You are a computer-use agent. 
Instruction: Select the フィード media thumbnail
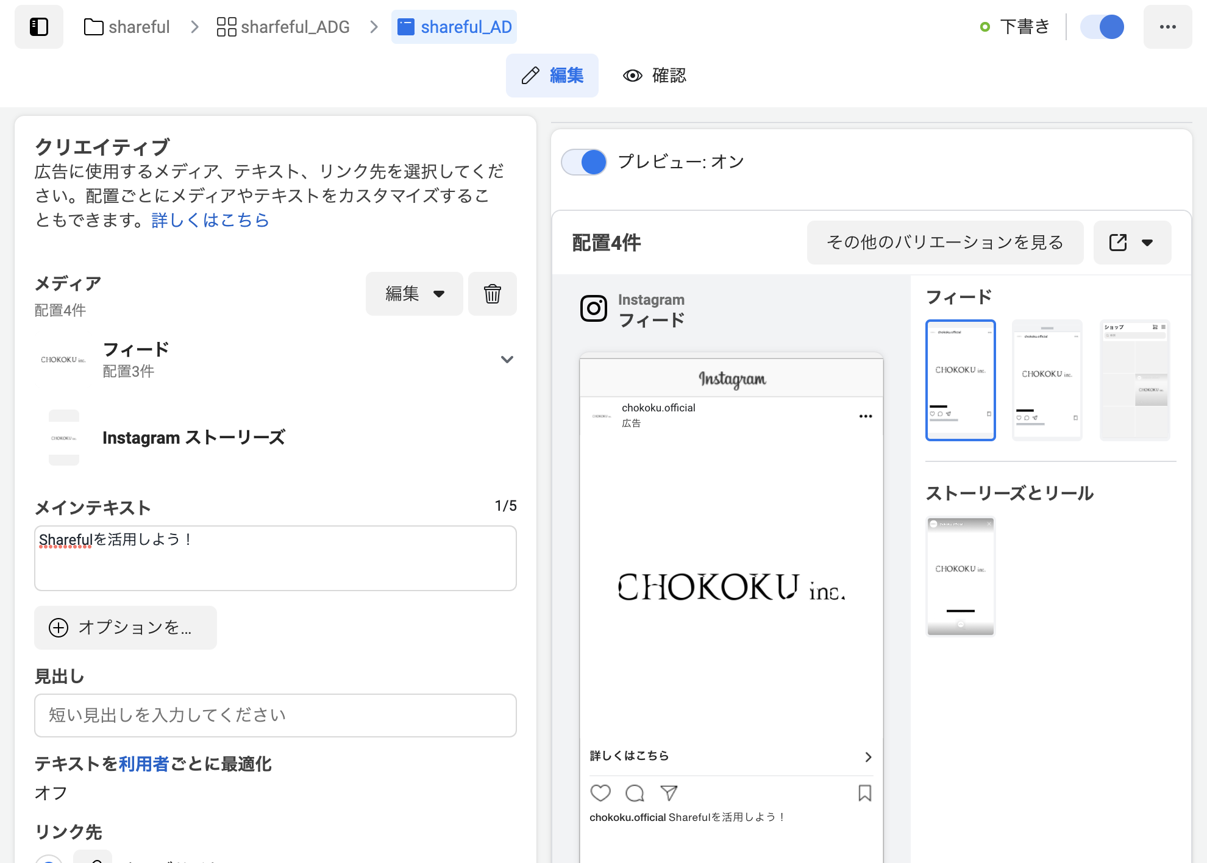(63, 360)
